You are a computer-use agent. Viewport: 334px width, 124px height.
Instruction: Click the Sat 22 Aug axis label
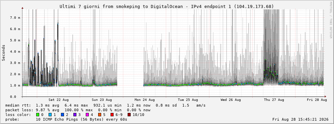coord(58,100)
